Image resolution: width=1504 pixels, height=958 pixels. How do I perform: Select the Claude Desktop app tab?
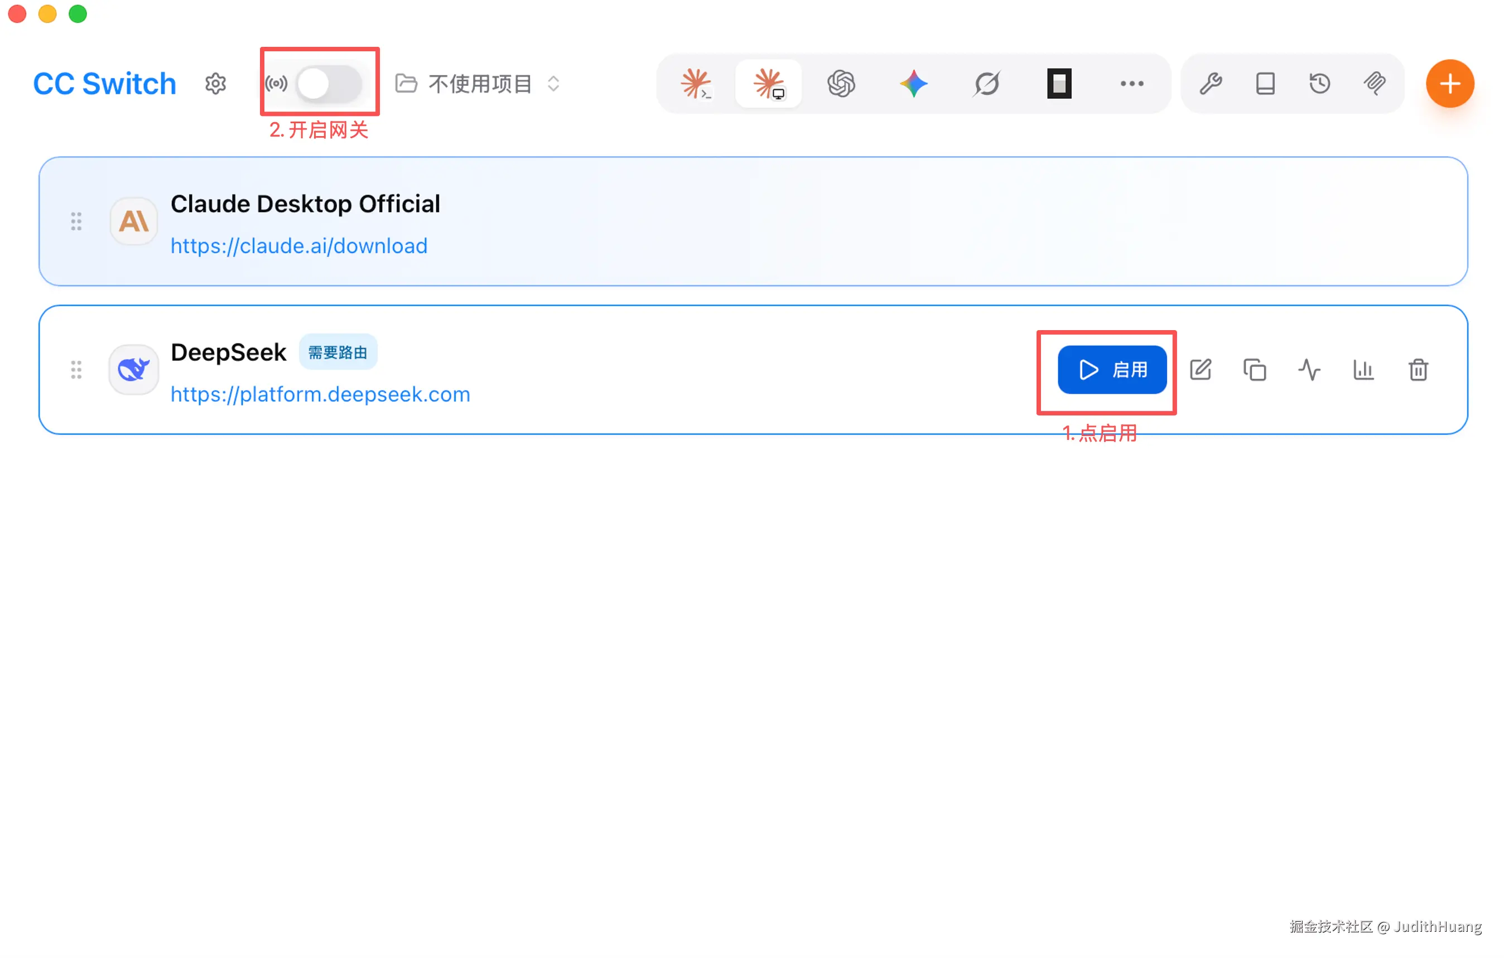click(769, 84)
